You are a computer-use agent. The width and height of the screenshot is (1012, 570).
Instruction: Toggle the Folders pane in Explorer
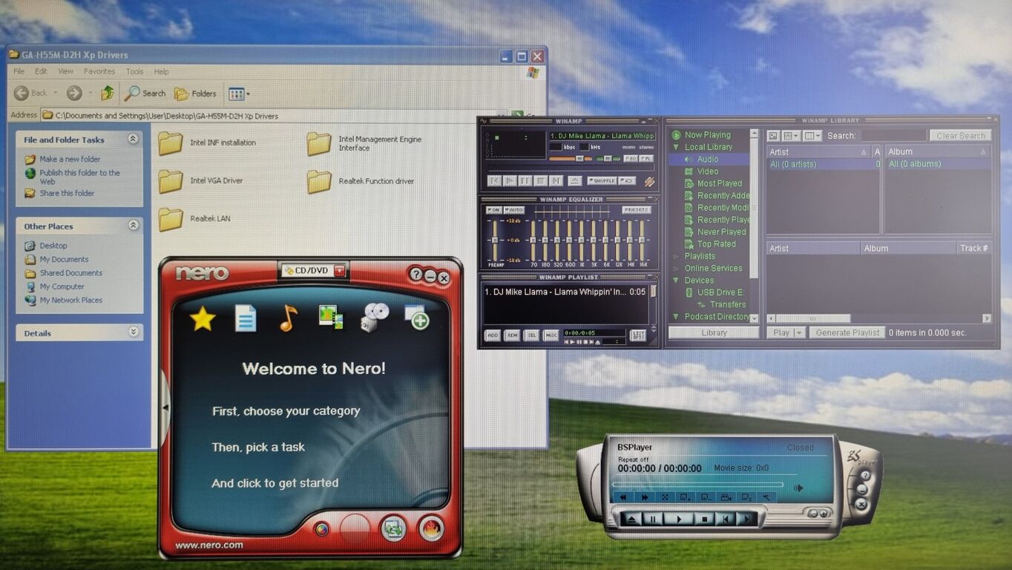(x=195, y=94)
